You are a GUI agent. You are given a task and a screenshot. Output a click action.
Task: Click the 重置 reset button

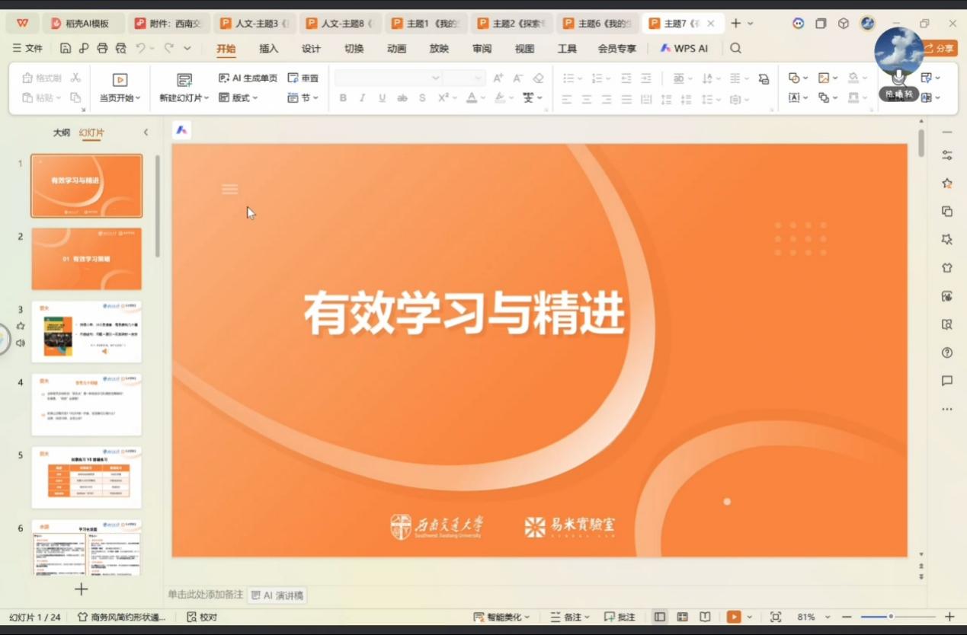coord(303,78)
